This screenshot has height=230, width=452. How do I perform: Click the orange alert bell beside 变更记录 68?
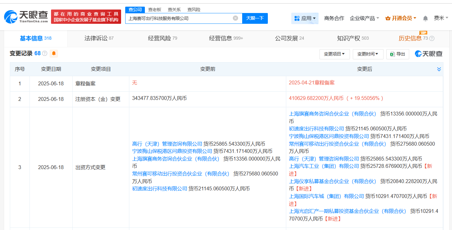[54, 53]
